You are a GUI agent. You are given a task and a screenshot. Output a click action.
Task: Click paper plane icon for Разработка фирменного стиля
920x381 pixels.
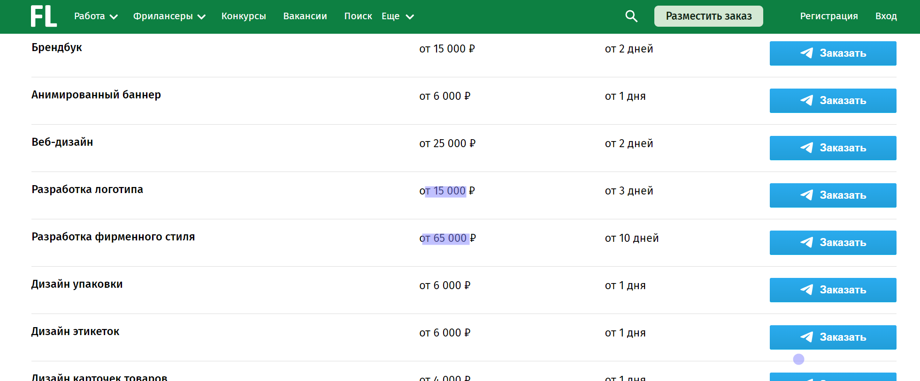[x=806, y=242]
